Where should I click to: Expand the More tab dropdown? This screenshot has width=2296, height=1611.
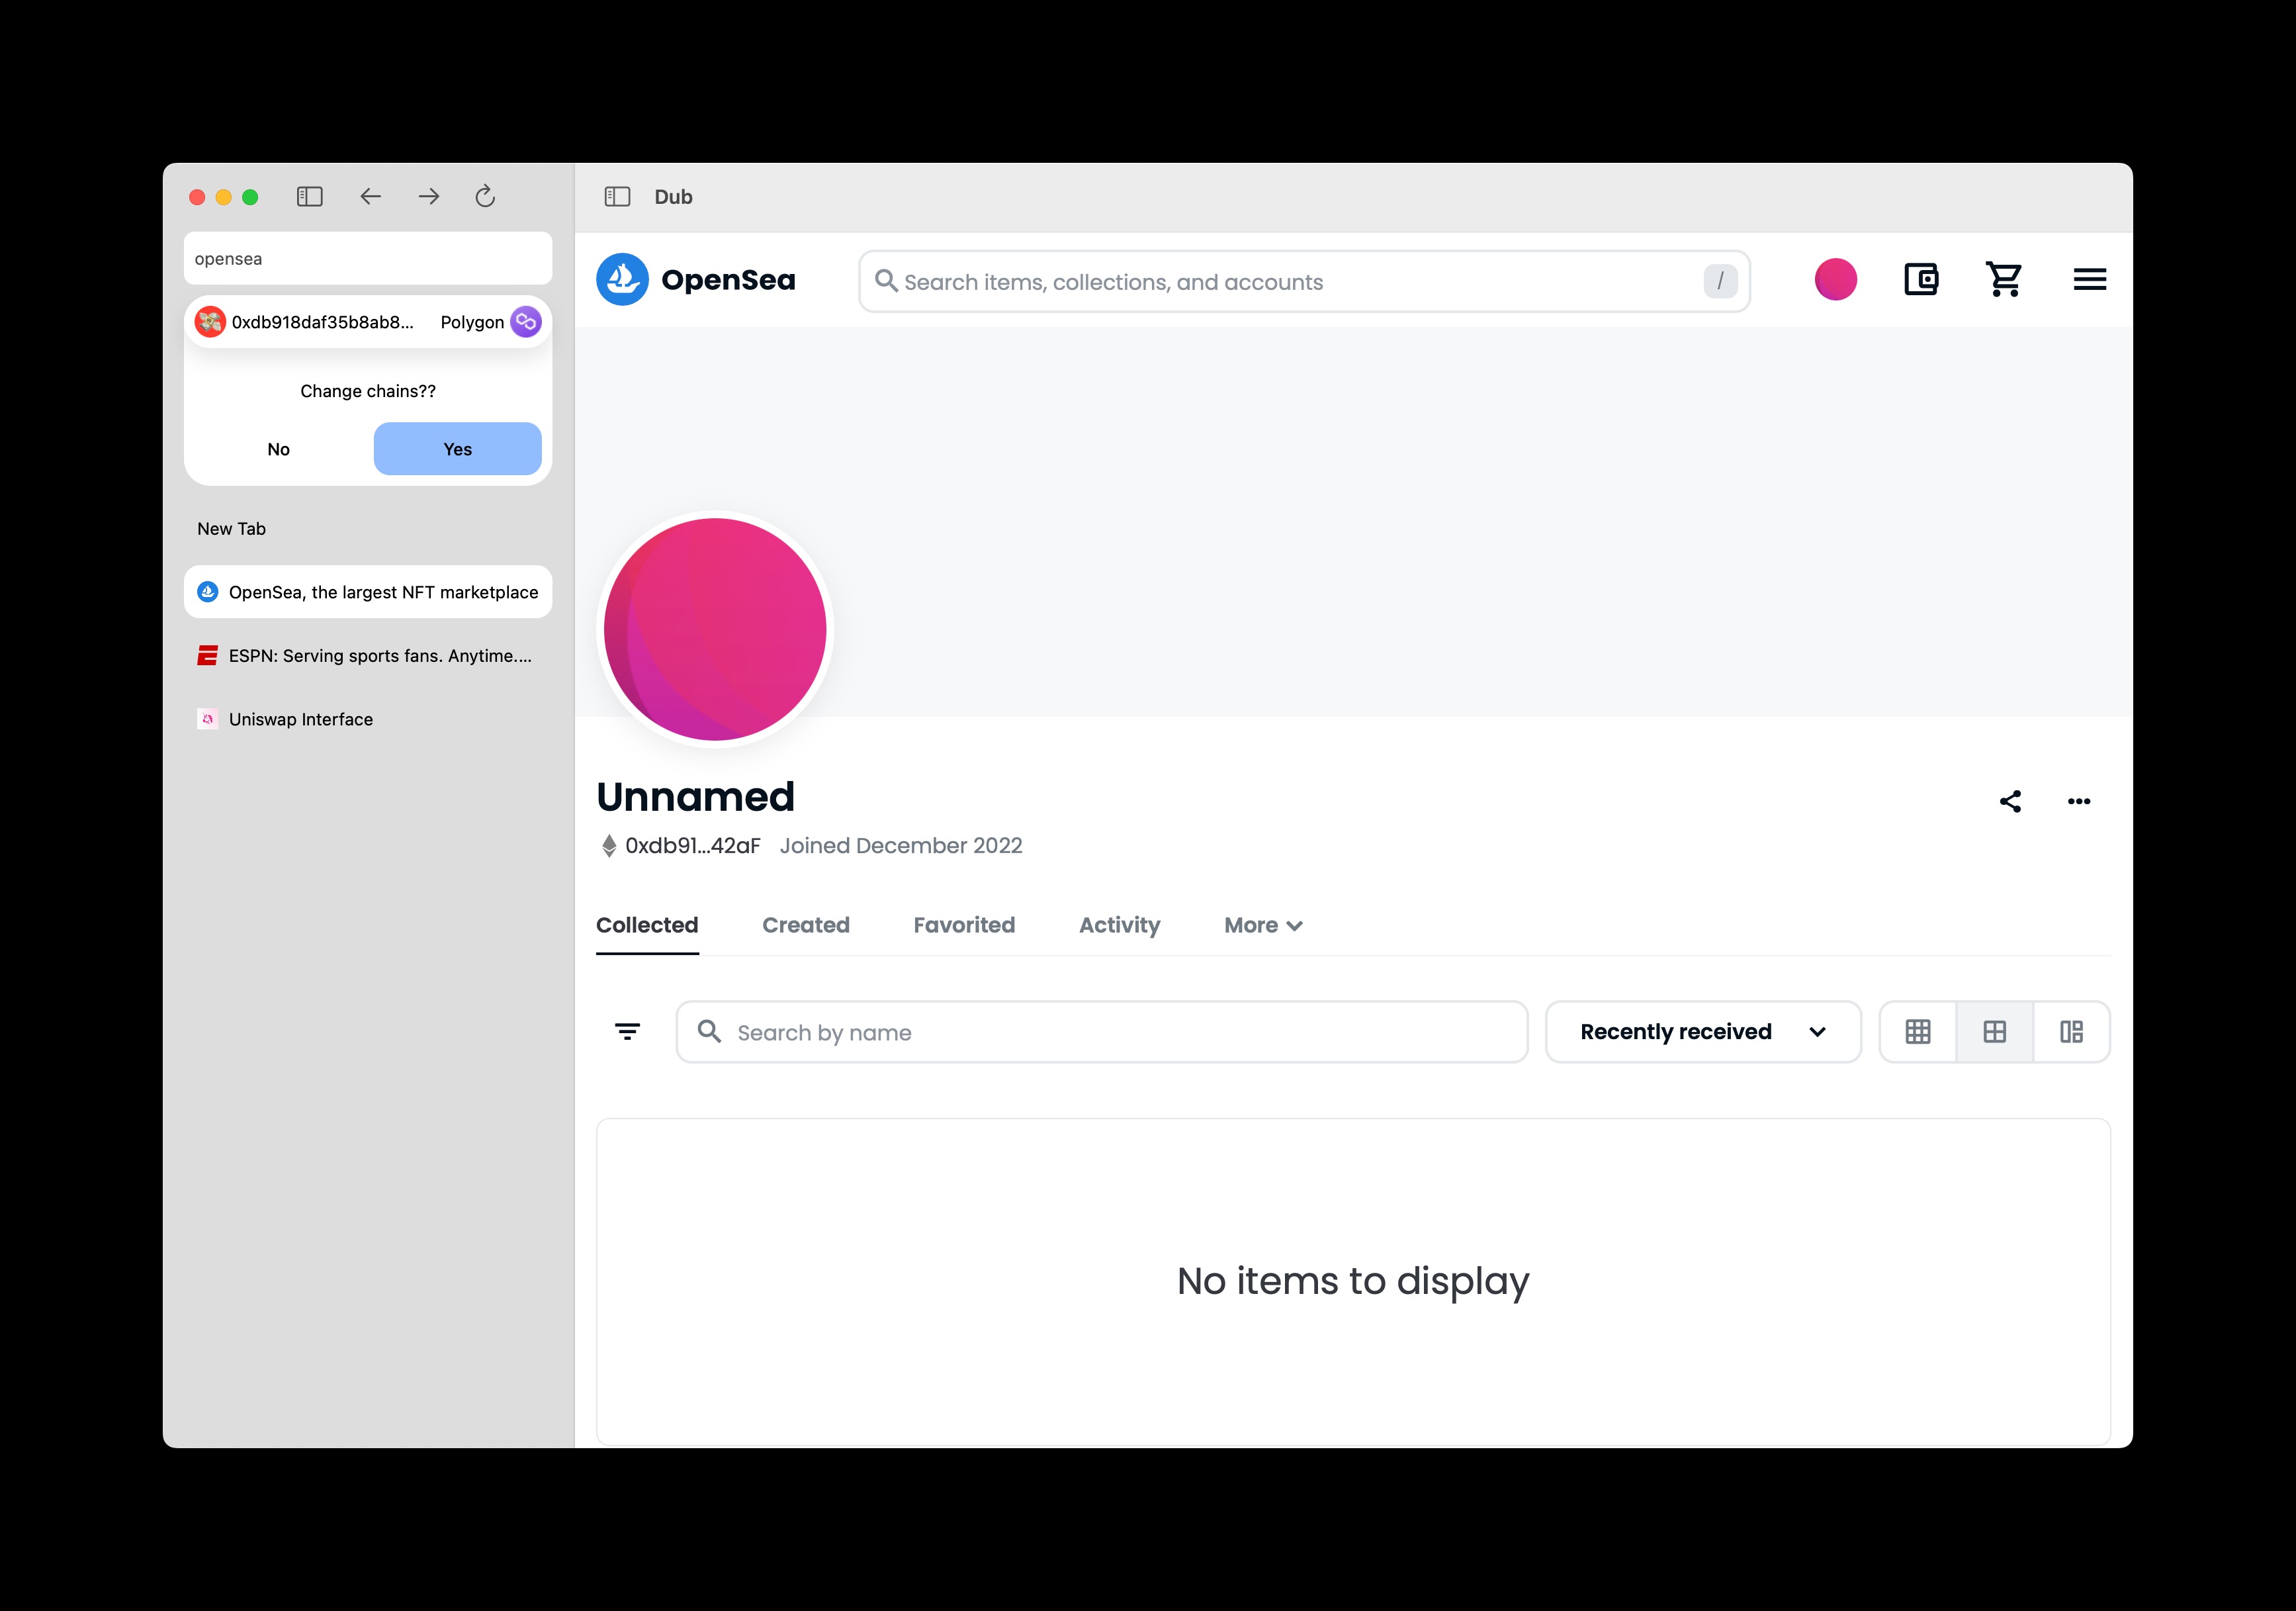(1262, 925)
